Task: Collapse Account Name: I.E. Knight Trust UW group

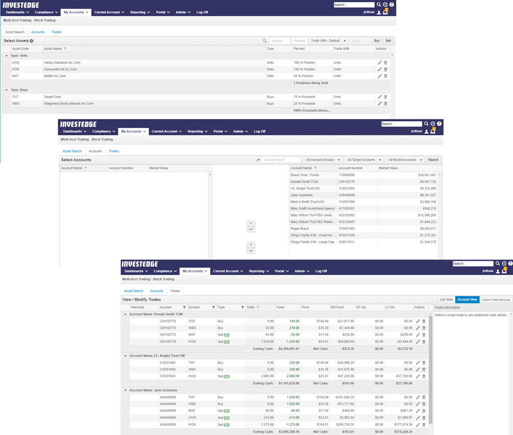Action: (125, 356)
